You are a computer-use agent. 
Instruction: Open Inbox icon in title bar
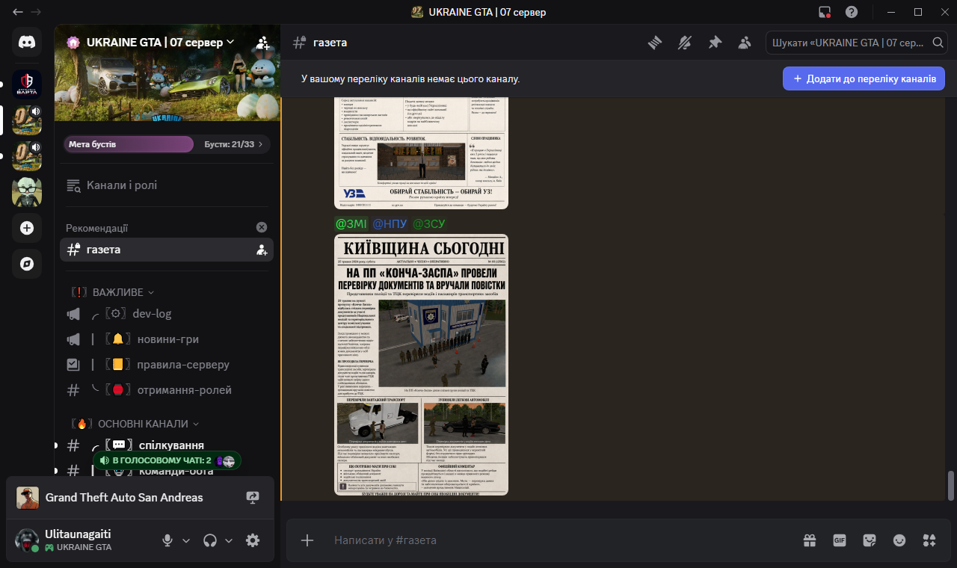tap(825, 12)
